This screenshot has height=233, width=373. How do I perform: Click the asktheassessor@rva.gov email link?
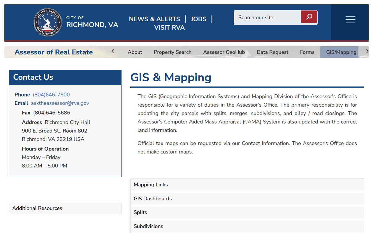tap(60, 103)
